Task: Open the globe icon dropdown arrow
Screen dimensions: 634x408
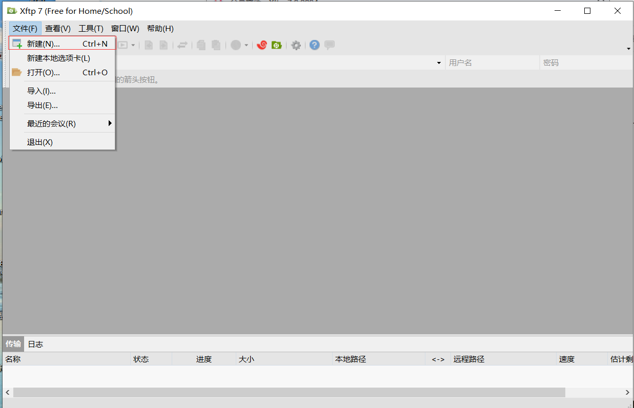Action: point(247,45)
